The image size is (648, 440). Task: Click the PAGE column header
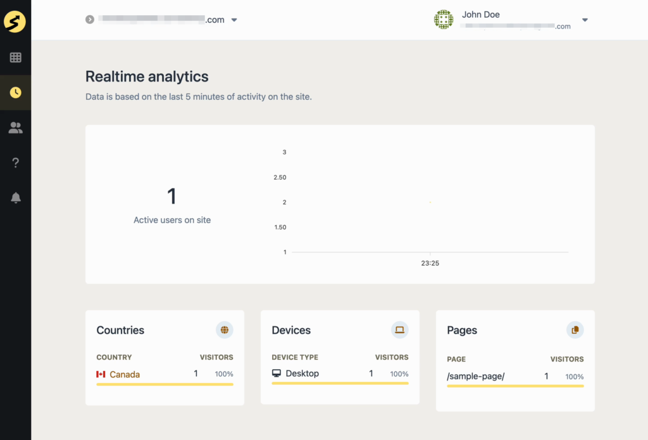(456, 359)
